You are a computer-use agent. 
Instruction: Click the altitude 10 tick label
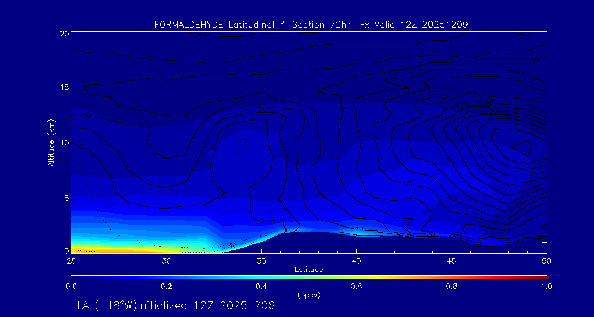[x=63, y=143]
